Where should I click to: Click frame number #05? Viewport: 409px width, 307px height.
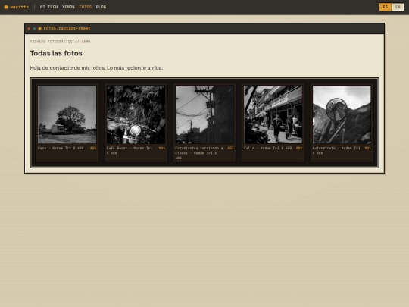tap(93, 148)
